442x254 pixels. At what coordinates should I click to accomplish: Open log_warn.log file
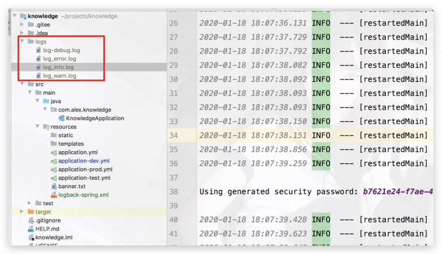click(60, 76)
